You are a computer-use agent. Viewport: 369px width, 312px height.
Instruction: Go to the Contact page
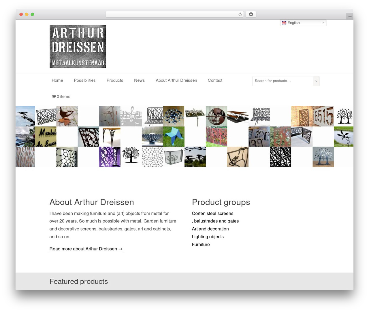coord(215,80)
